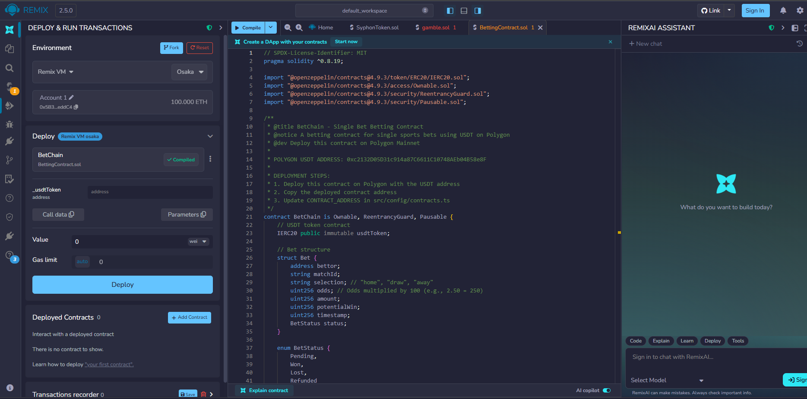
Task: Open Osaka fork version dropdown
Action: click(190, 72)
